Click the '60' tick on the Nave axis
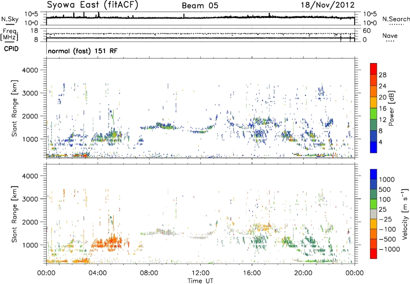The width and height of the screenshot is (410, 284). (366, 31)
